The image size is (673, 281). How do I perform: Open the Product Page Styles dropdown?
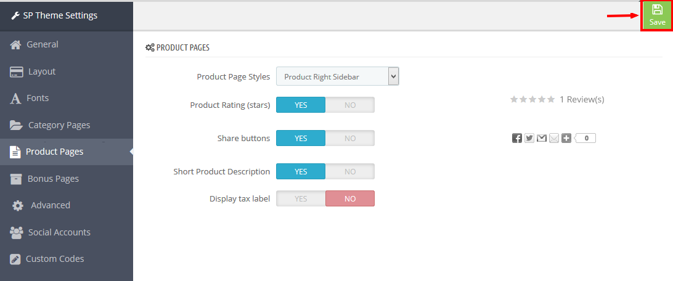pyautogui.click(x=337, y=76)
